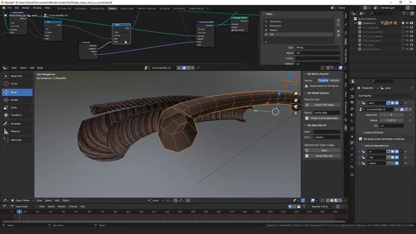Viewport: 416px width, 234px height.
Task: Open the Local transform orientation dropdown
Action: coord(156,201)
